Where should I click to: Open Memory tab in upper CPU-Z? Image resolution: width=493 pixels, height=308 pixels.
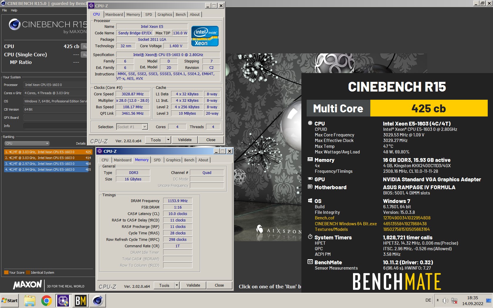(133, 15)
